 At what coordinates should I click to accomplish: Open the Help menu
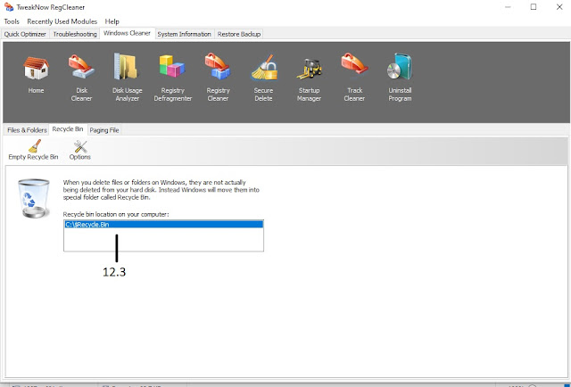(x=112, y=21)
